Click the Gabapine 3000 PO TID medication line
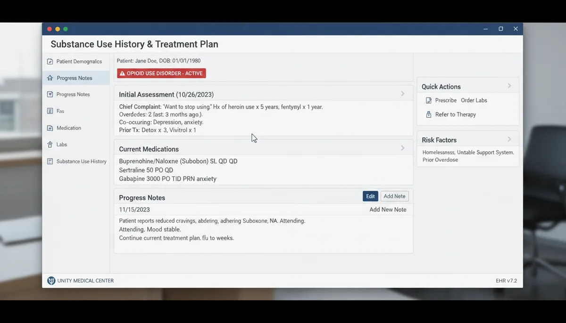566x323 pixels. (x=168, y=179)
